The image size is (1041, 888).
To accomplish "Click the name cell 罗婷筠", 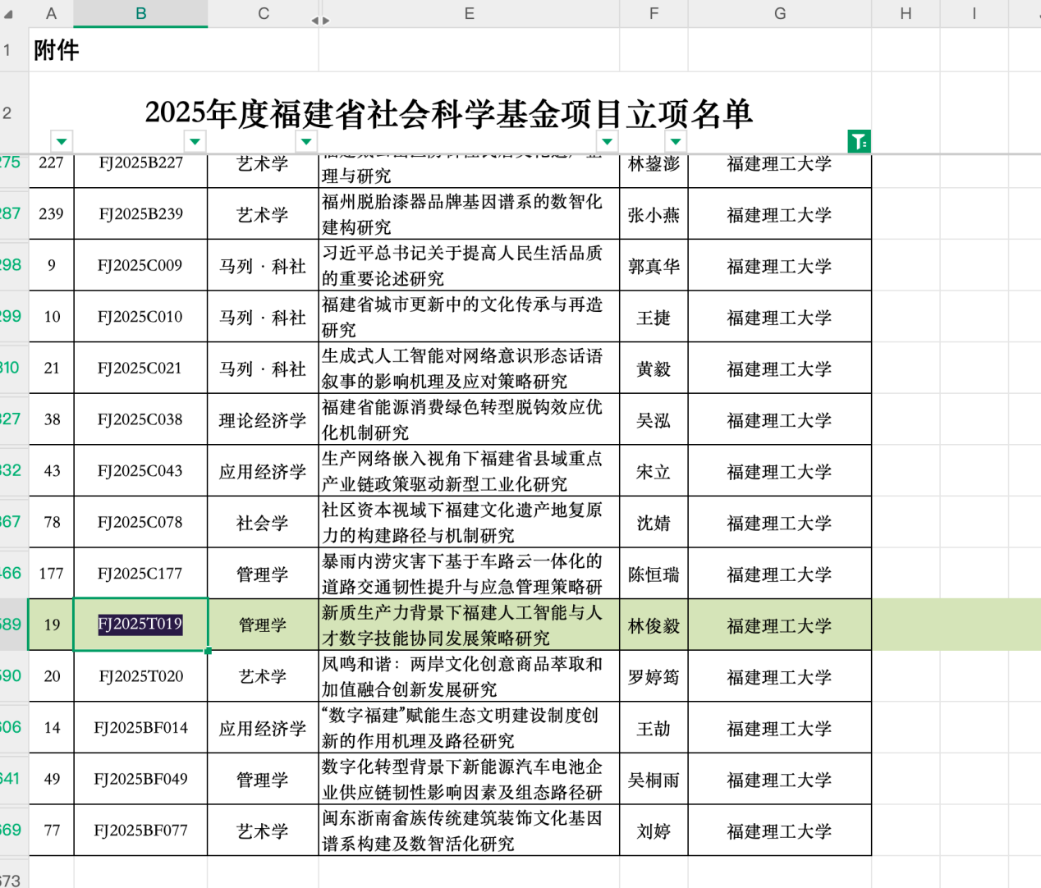I will tap(653, 677).
